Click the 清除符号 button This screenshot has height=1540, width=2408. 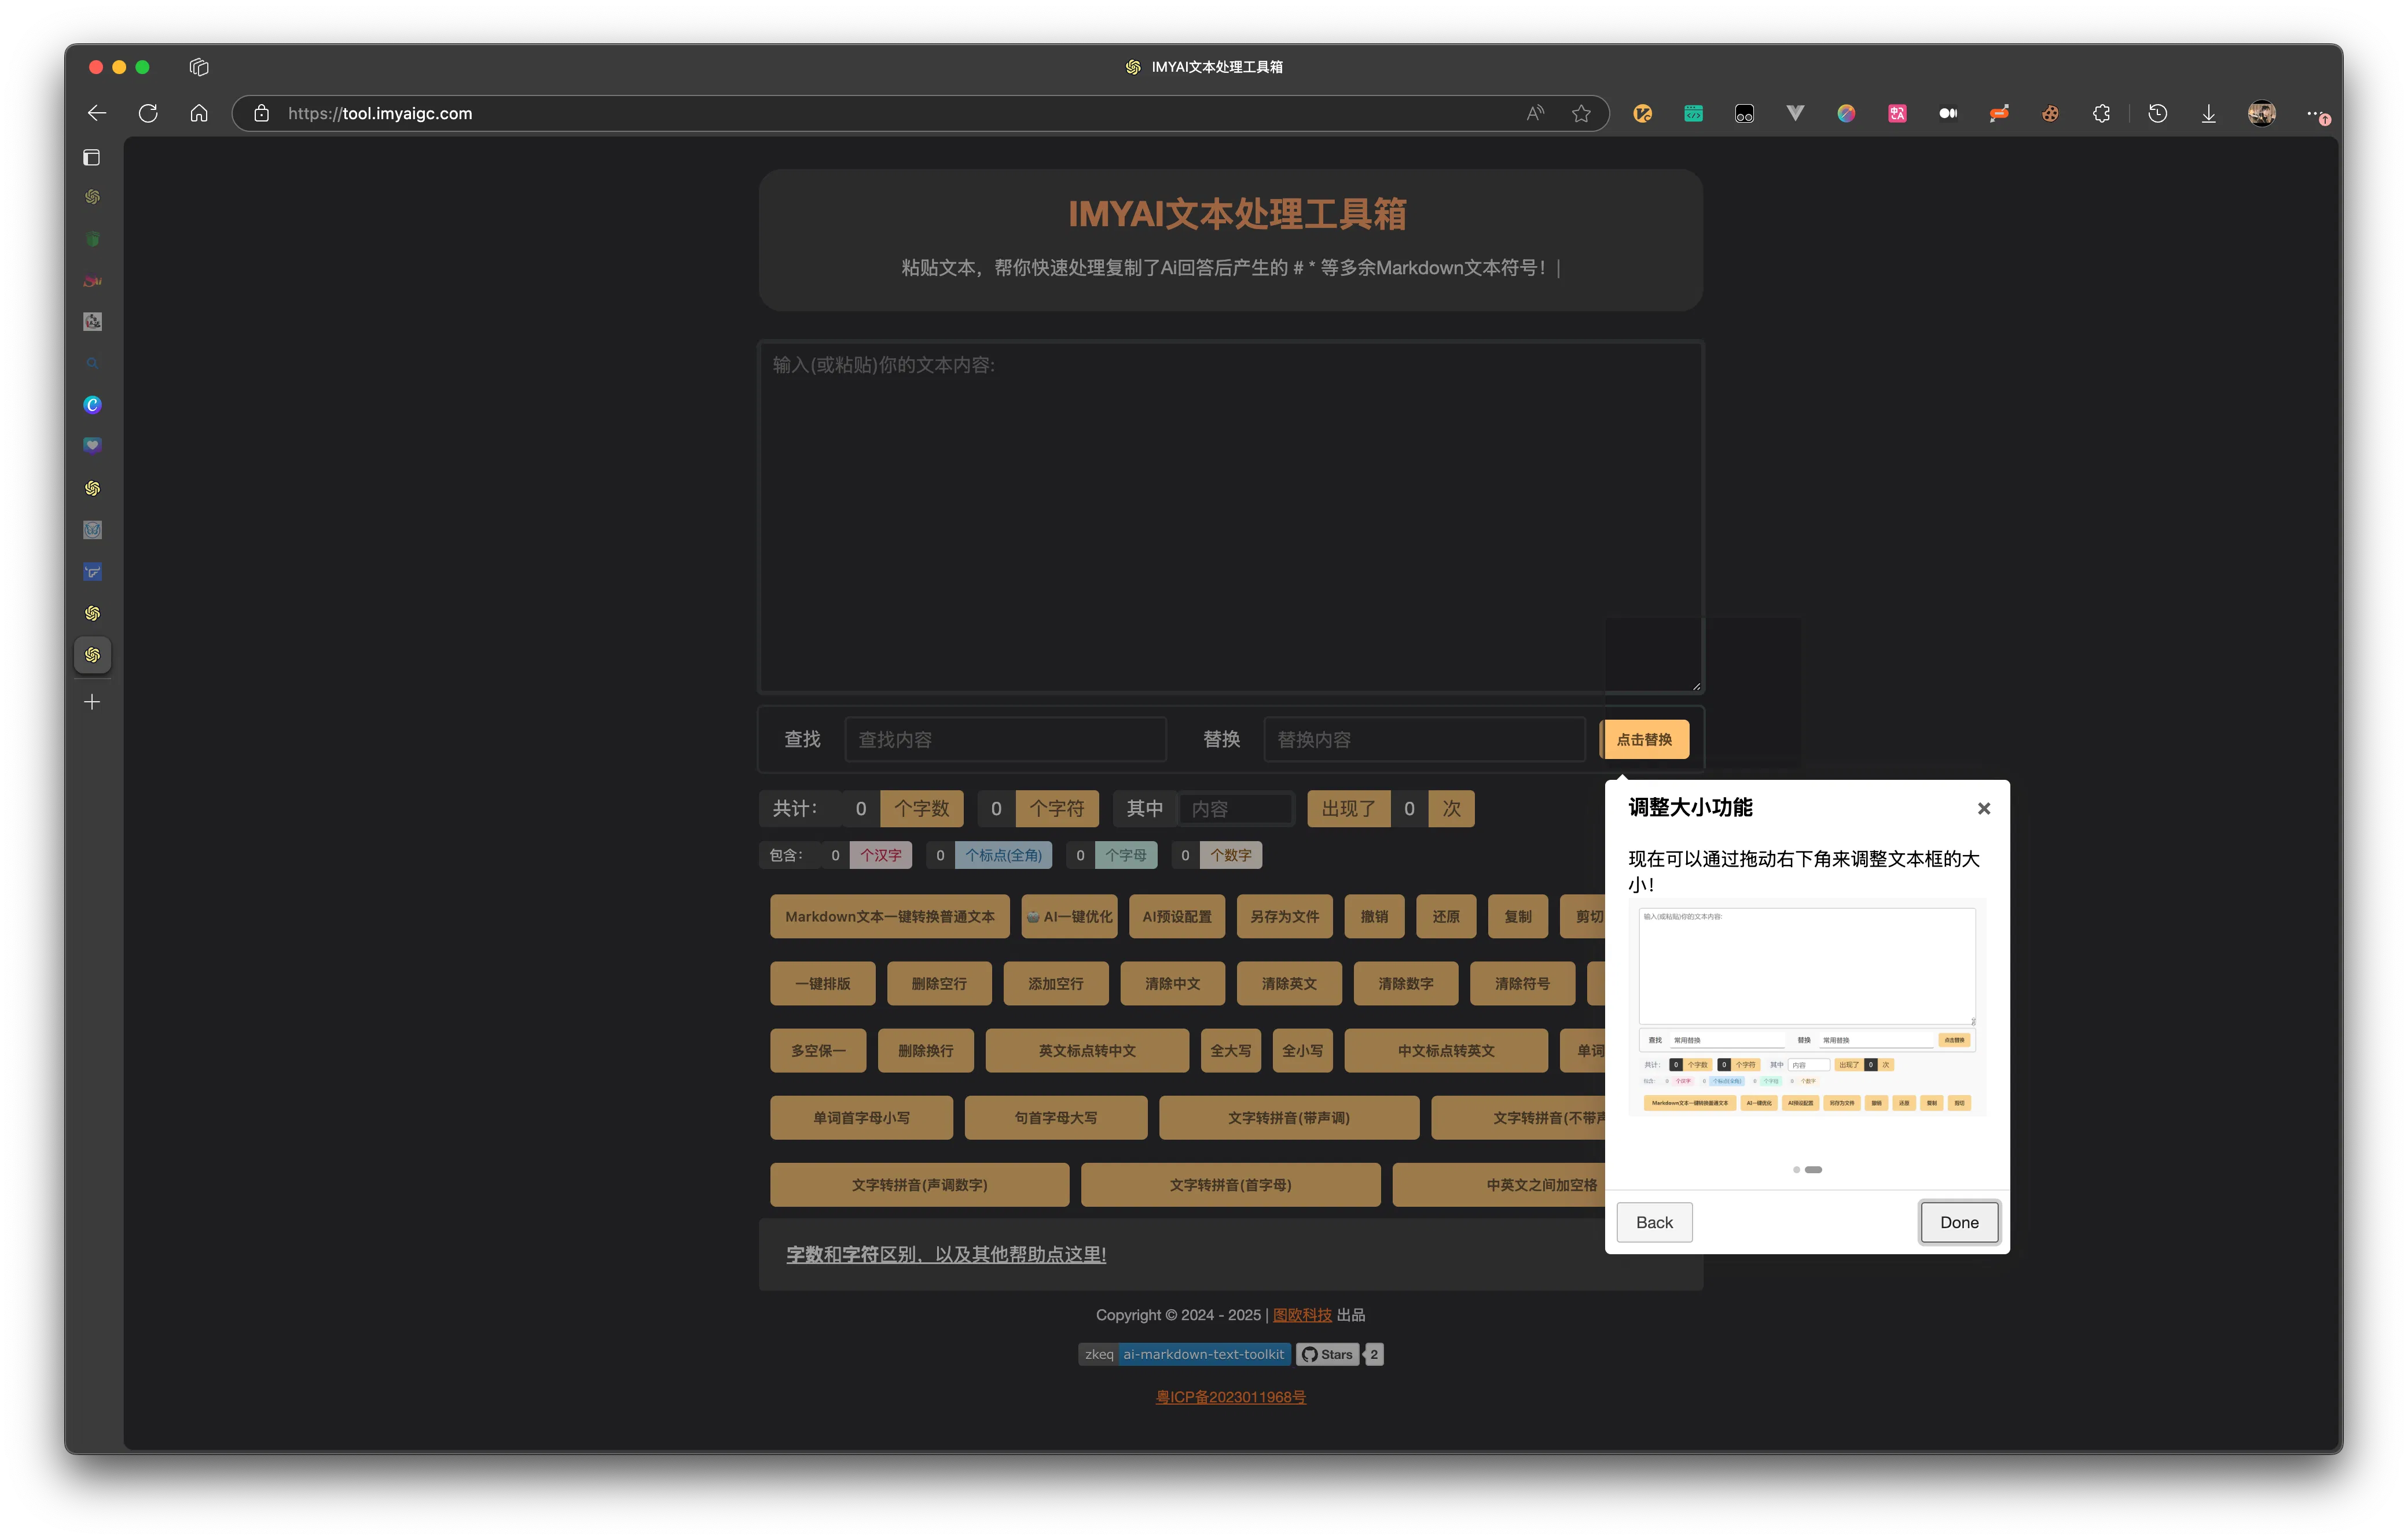1522,983
